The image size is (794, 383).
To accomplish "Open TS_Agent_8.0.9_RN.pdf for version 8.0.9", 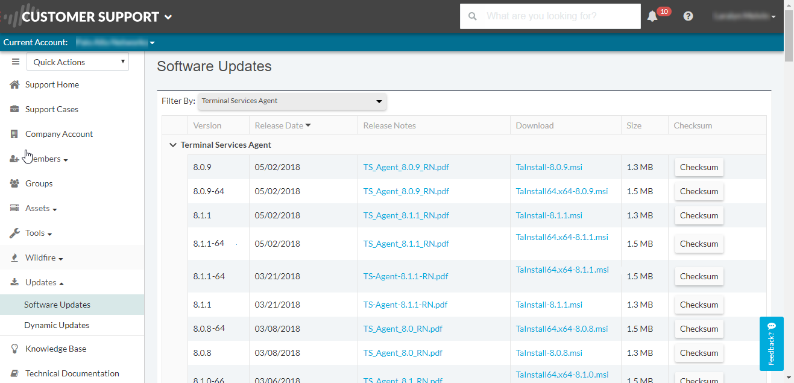I will click(x=406, y=167).
